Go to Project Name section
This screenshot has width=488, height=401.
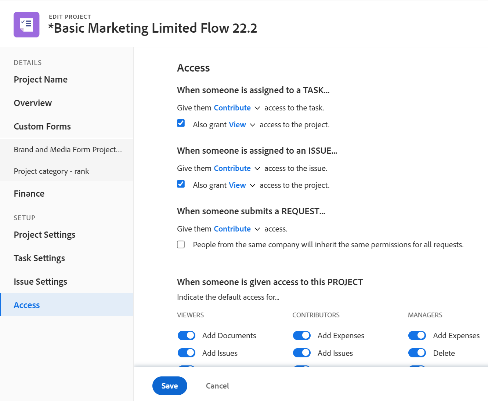tap(41, 80)
